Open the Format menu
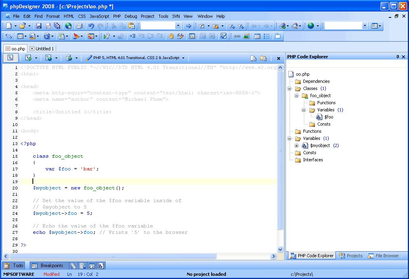Screen dimensions: 409x279 [x=53, y=16]
